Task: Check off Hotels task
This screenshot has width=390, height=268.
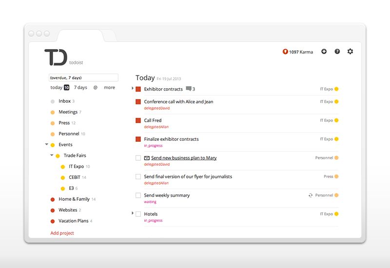Action: (138, 214)
